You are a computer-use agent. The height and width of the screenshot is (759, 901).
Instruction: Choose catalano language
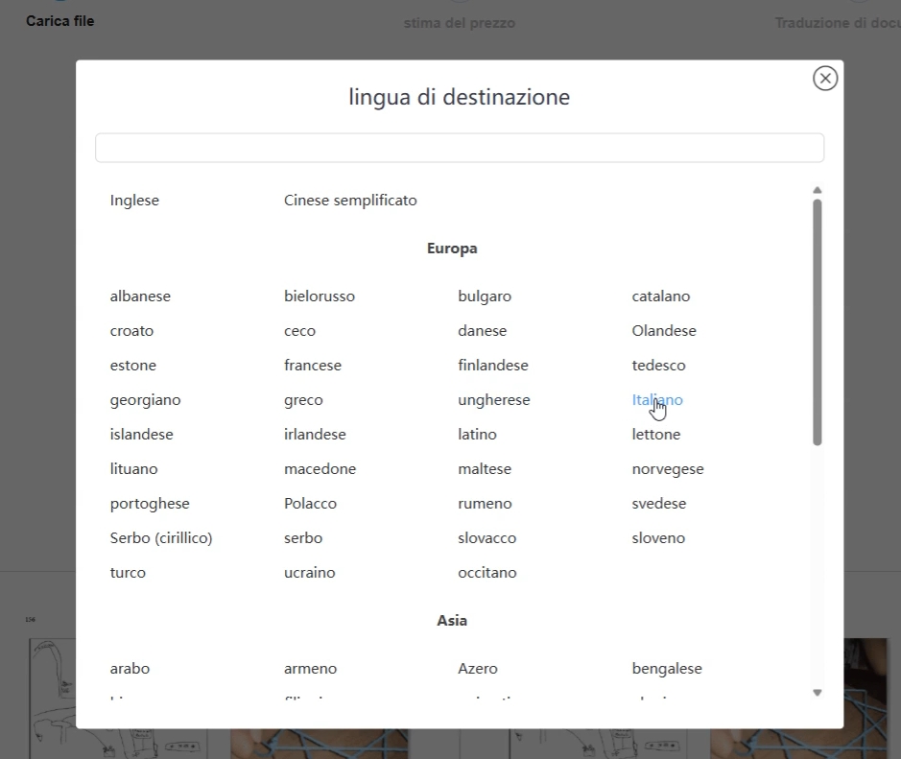coord(661,296)
